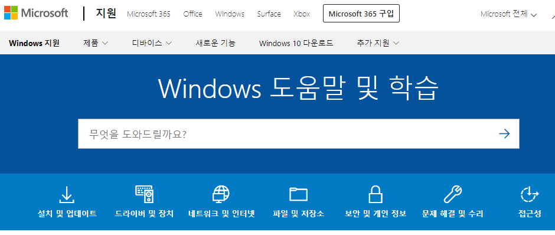Expand the 제품 dropdown menu
Image resolution: width=555 pixels, height=235 pixels.
click(96, 43)
